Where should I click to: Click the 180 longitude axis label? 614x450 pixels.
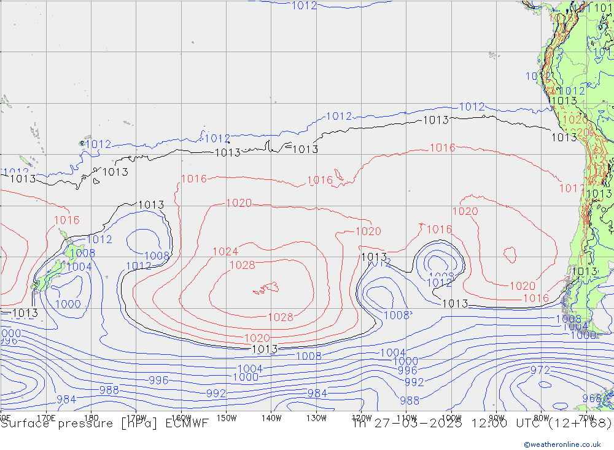[x=91, y=418]
